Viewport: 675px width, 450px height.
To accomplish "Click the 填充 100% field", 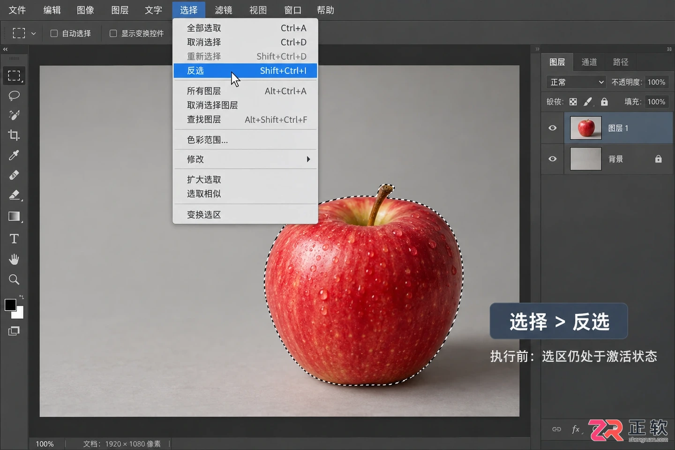I will (x=656, y=102).
